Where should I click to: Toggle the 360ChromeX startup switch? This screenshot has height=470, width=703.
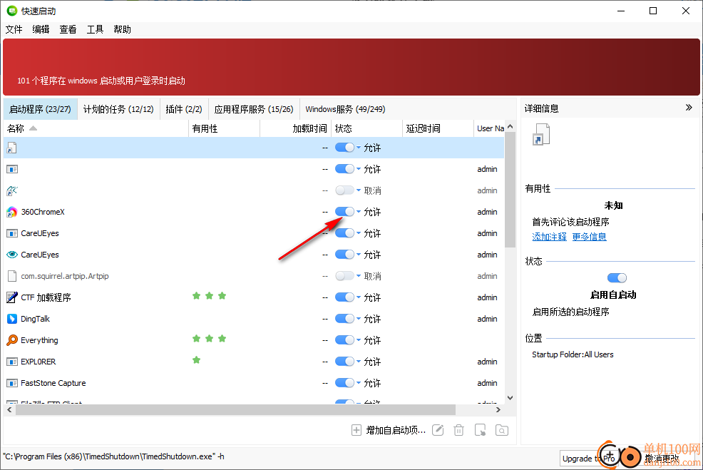pyautogui.click(x=344, y=212)
